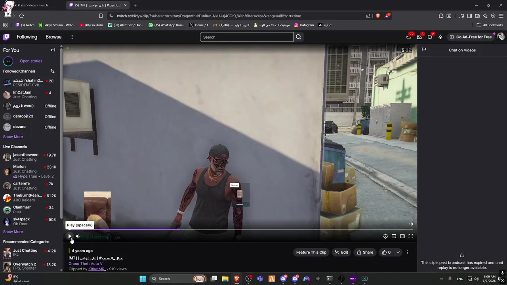Switch to the Following tab
This screenshot has width=507, height=285.
pyautogui.click(x=27, y=37)
